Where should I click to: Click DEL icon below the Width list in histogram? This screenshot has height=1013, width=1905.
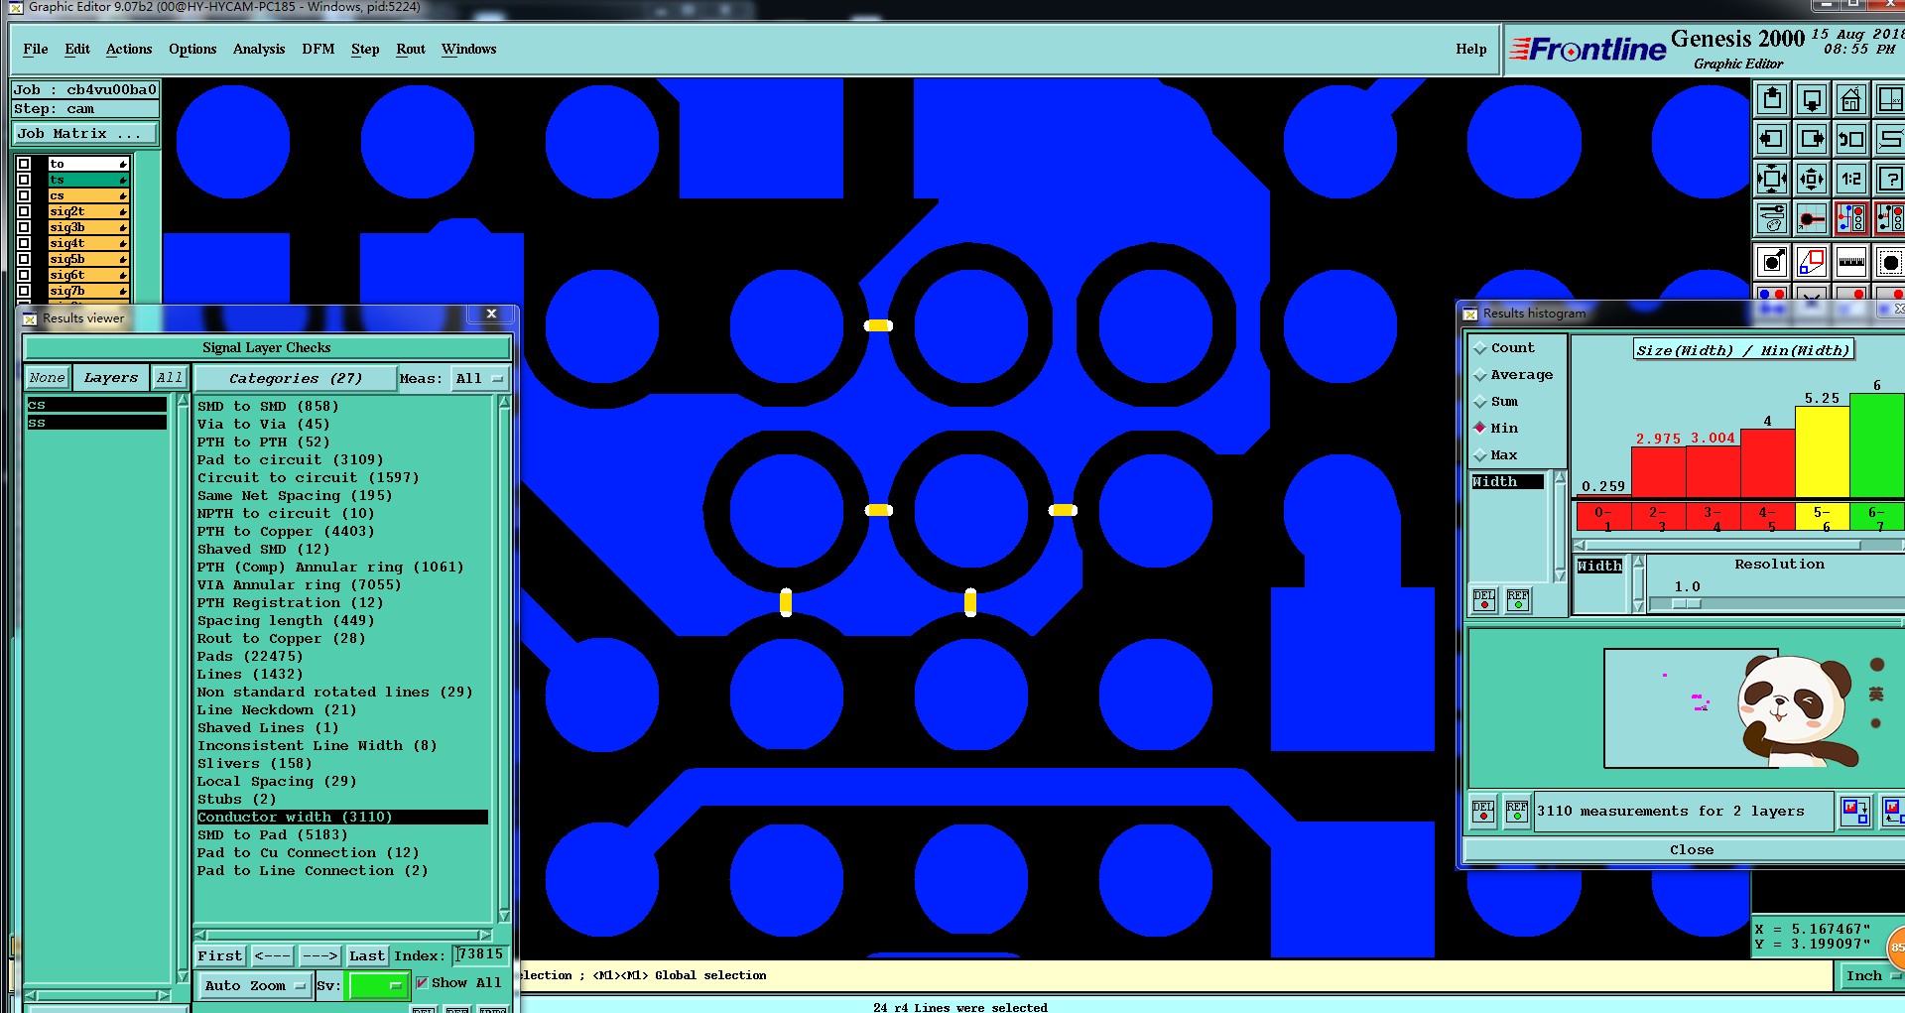point(1484,600)
